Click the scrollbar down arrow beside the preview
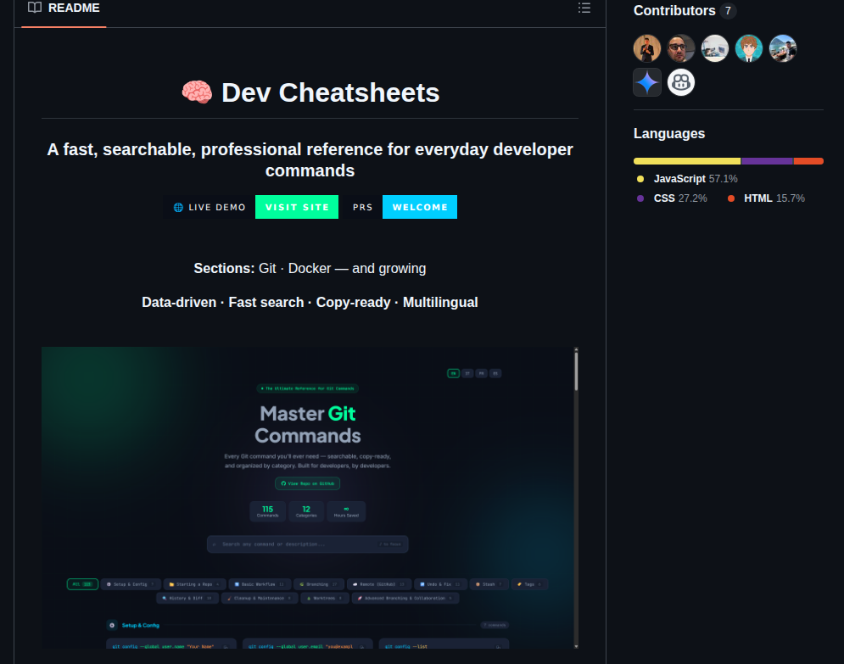The width and height of the screenshot is (844, 664). (576, 645)
